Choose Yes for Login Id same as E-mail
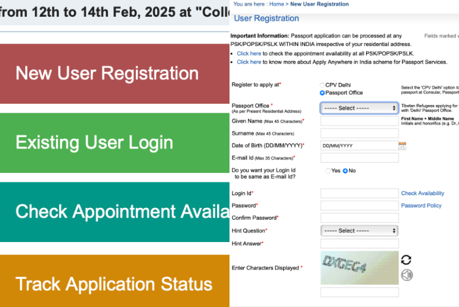The image size is (459, 307). click(328, 171)
